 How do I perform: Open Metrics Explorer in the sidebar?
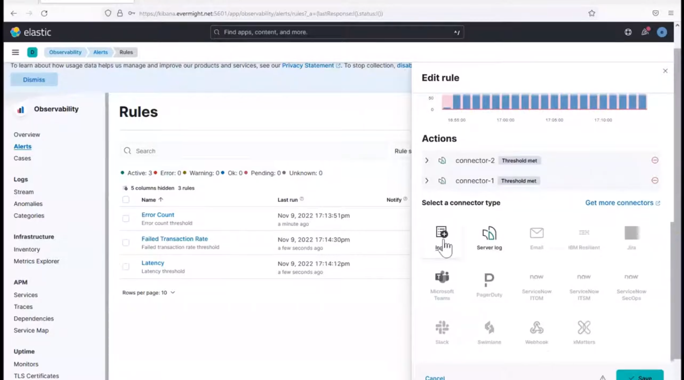tap(37, 261)
